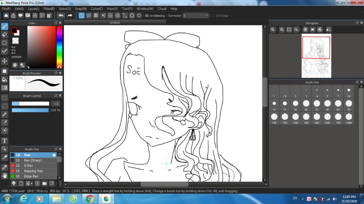Click the new brush page icon
364x204 pixels.
point(21,183)
